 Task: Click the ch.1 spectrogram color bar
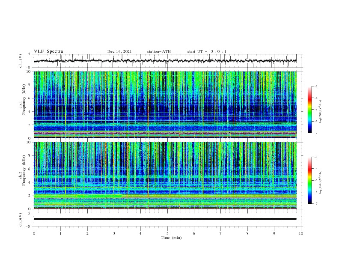click(309, 110)
